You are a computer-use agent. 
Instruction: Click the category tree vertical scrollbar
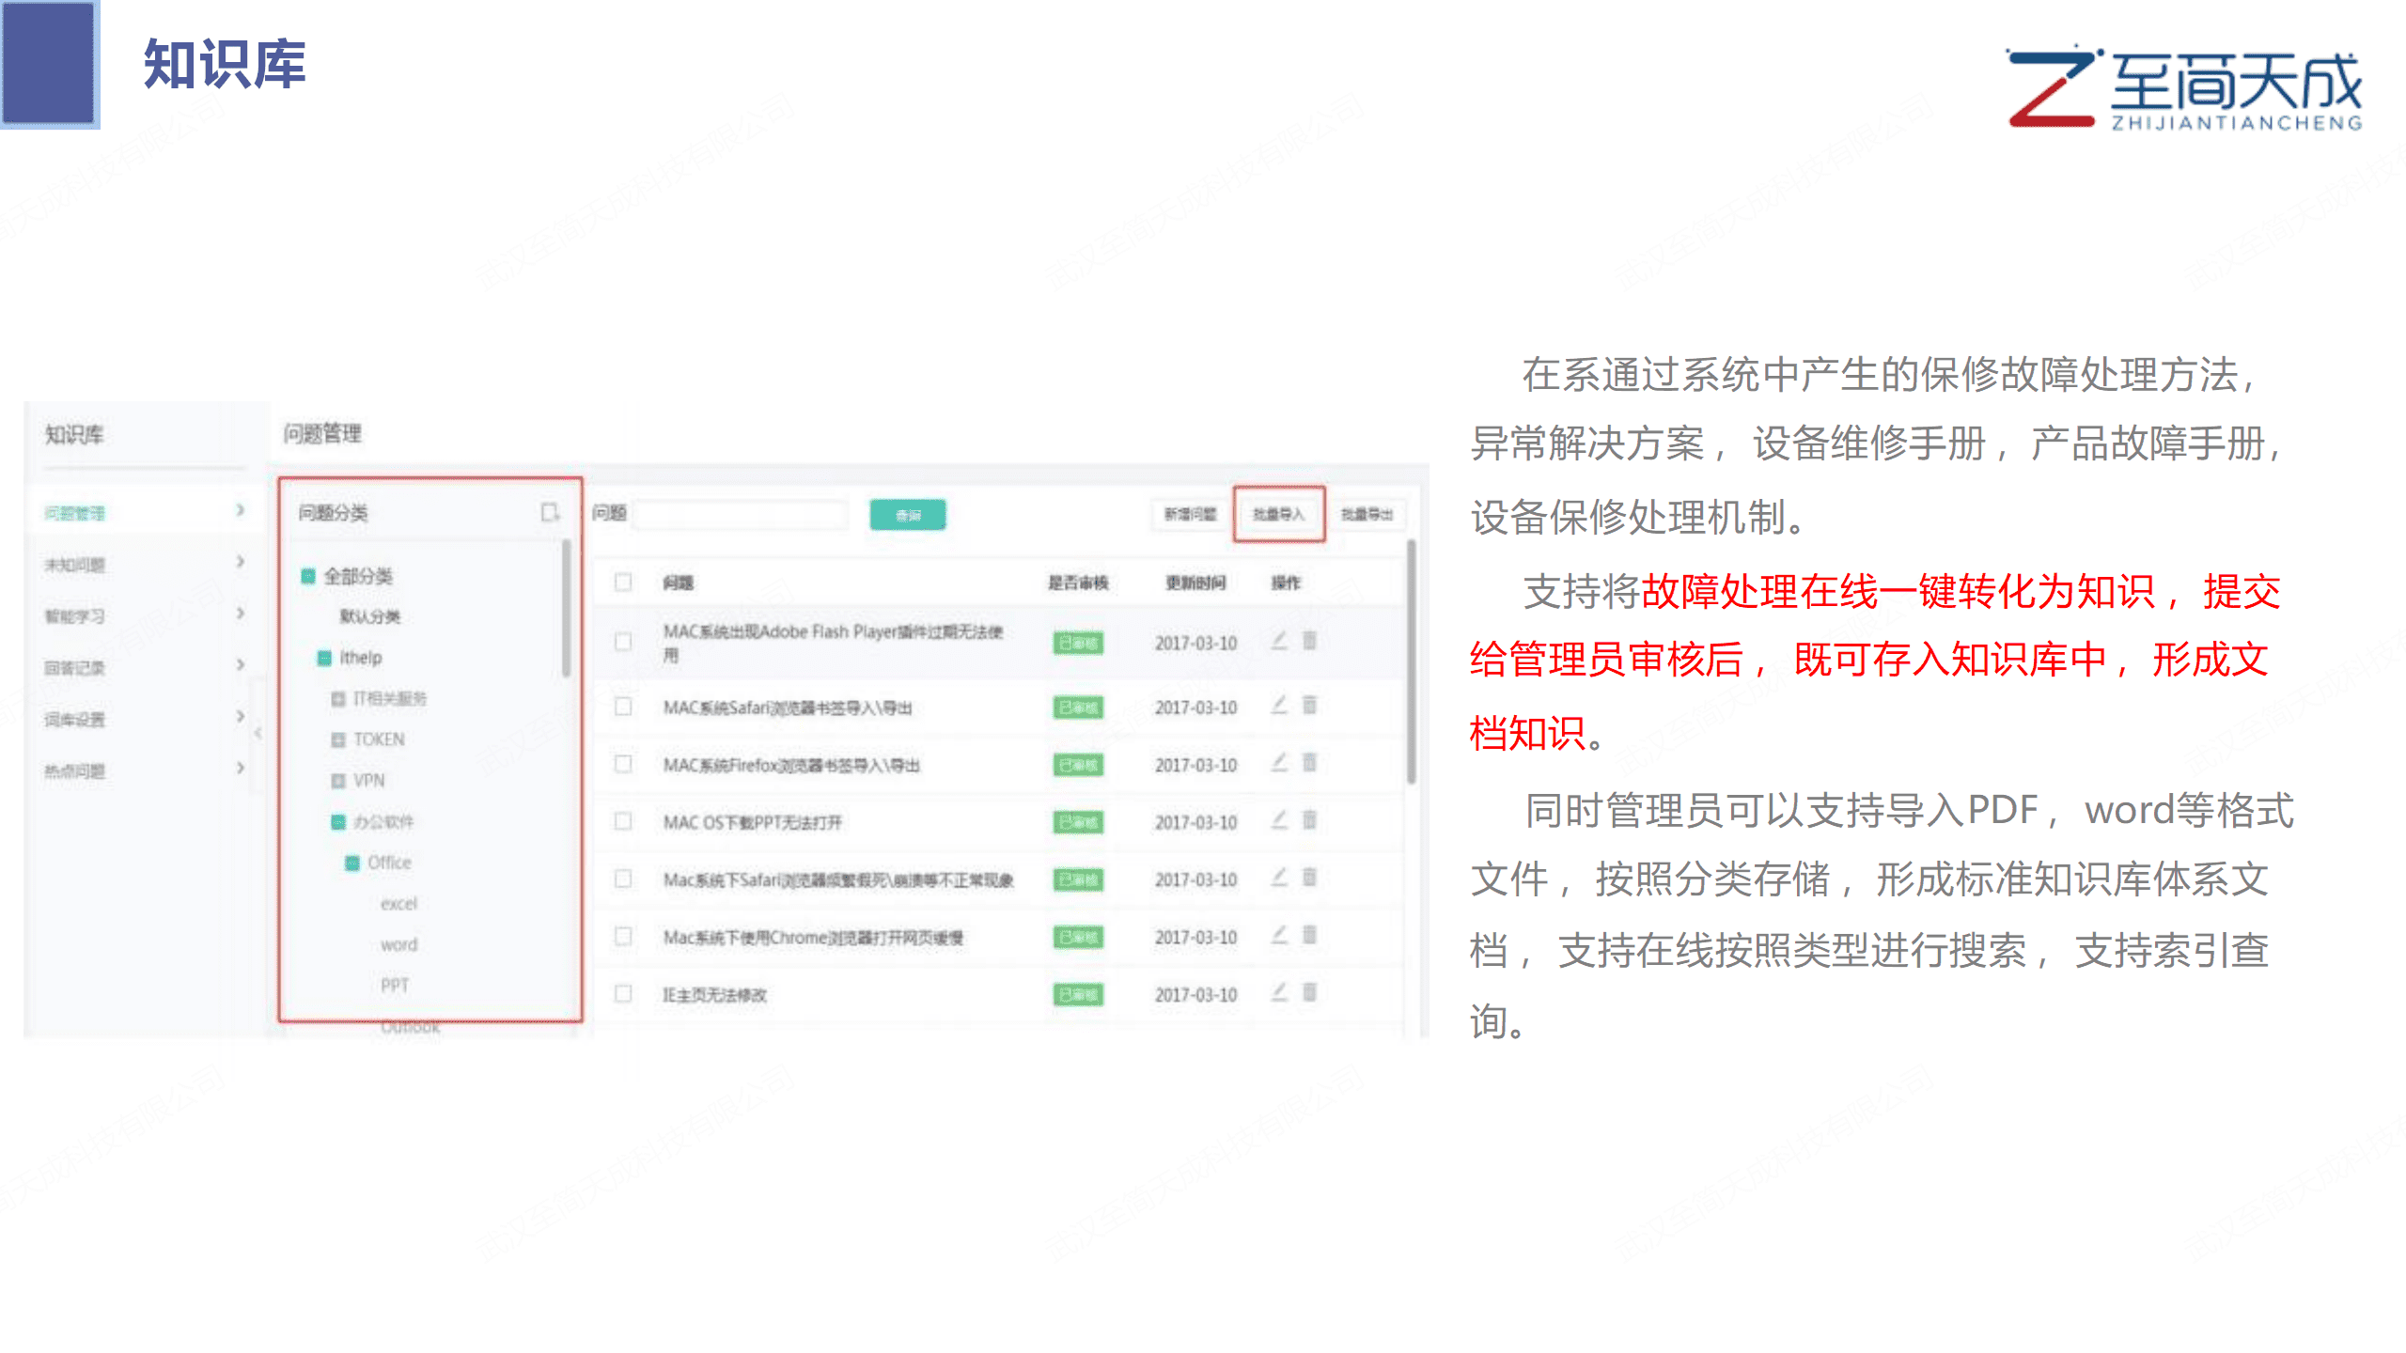pyautogui.click(x=566, y=609)
